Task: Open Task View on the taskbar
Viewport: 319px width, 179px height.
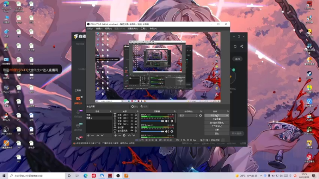Action: coord(77,176)
